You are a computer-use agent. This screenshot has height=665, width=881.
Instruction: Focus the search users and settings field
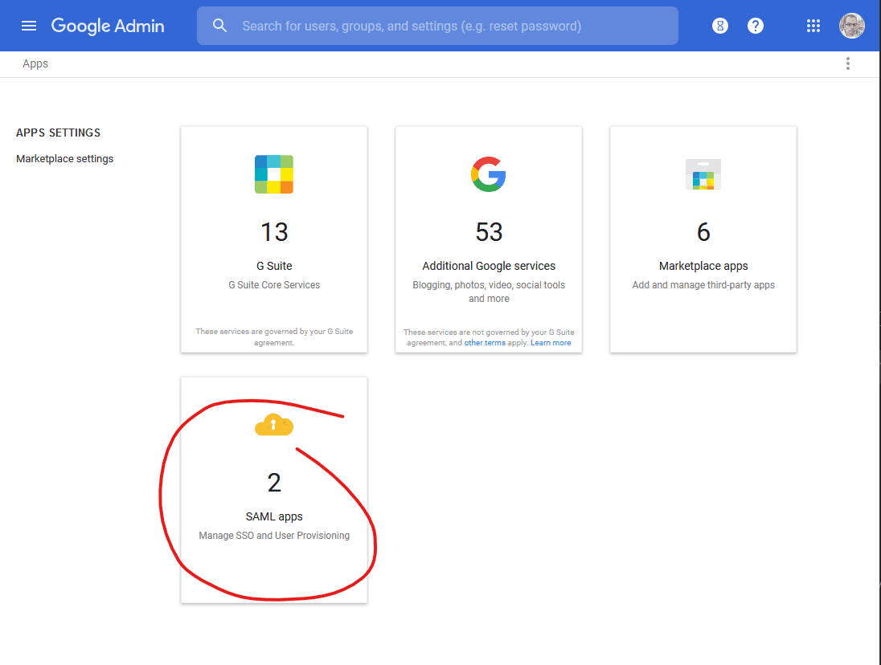tap(450, 26)
